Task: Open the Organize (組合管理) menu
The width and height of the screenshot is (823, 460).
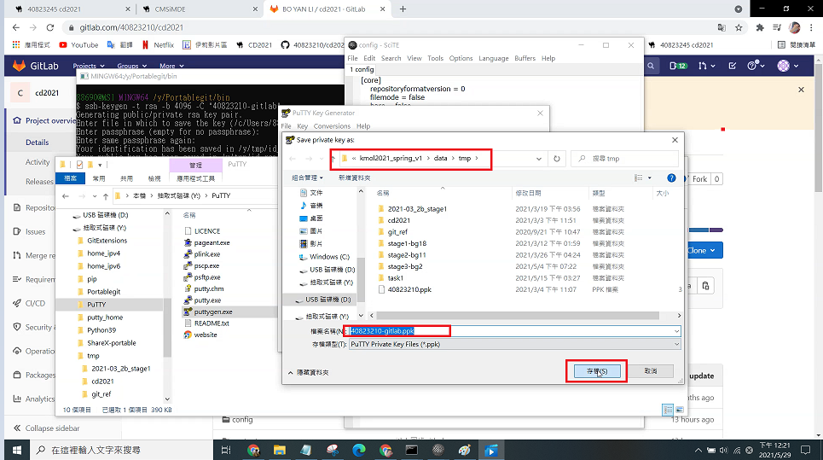Action: click(307, 178)
